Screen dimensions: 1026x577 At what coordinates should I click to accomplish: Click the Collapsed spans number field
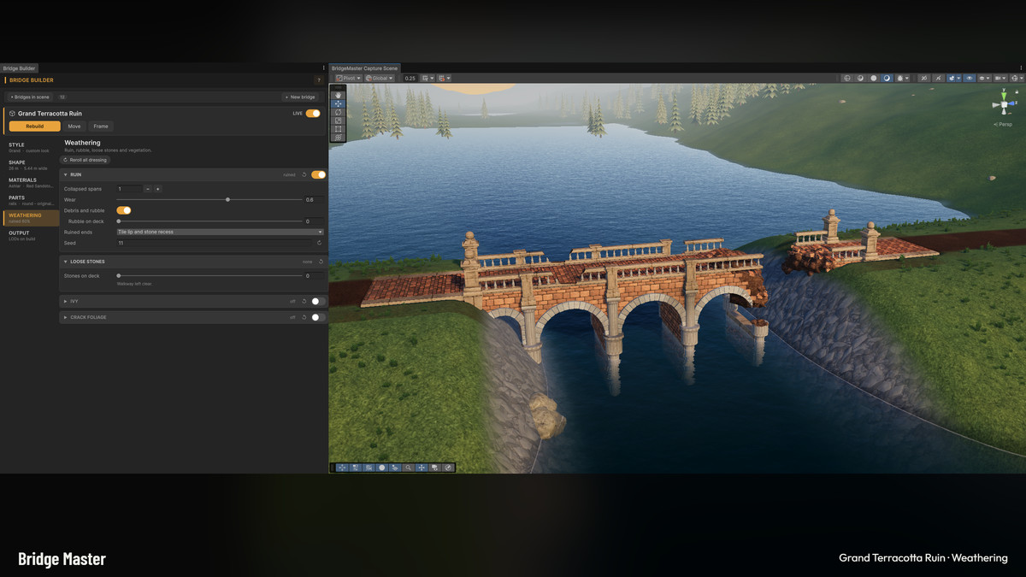tap(129, 189)
